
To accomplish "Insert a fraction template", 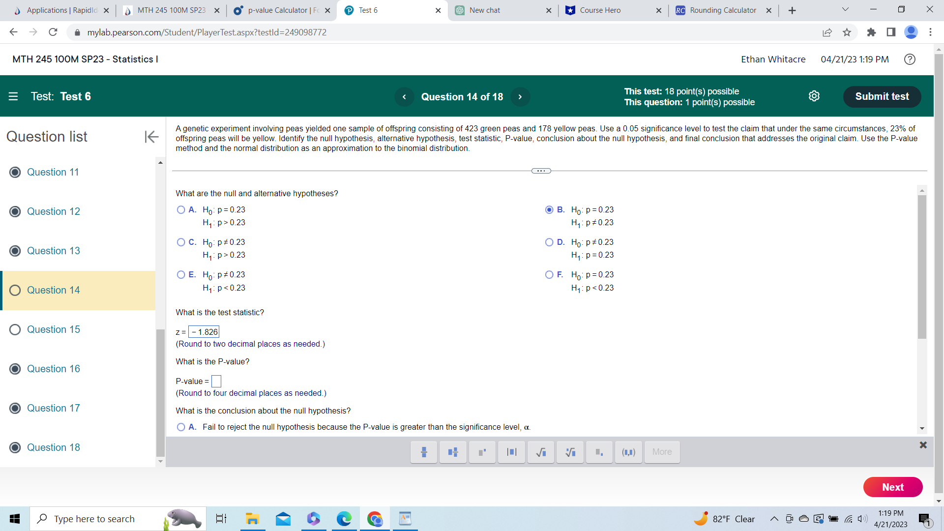I will click(x=424, y=452).
